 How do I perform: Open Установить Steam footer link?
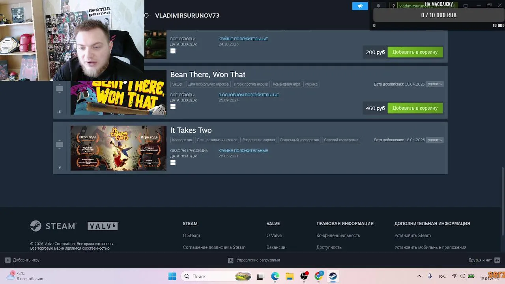click(413, 235)
